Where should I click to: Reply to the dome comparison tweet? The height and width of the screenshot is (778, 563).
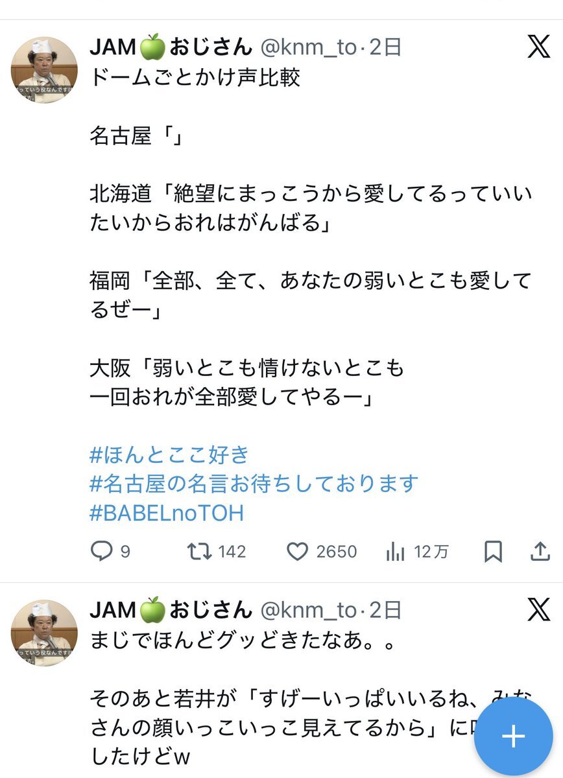pyautogui.click(x=101, y=551)
